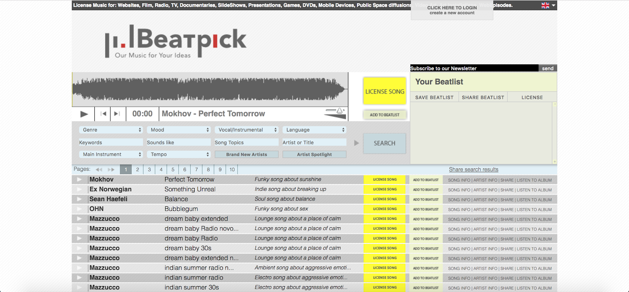This screenshot has width=629, height=292.
Task: Play the dream baby Radio novo row
Action: tap(79, 228)
